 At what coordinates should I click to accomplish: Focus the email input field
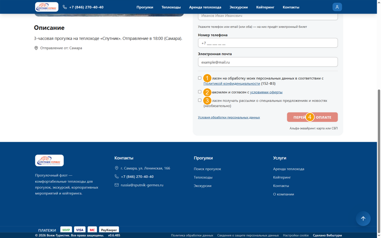point(268,62)
